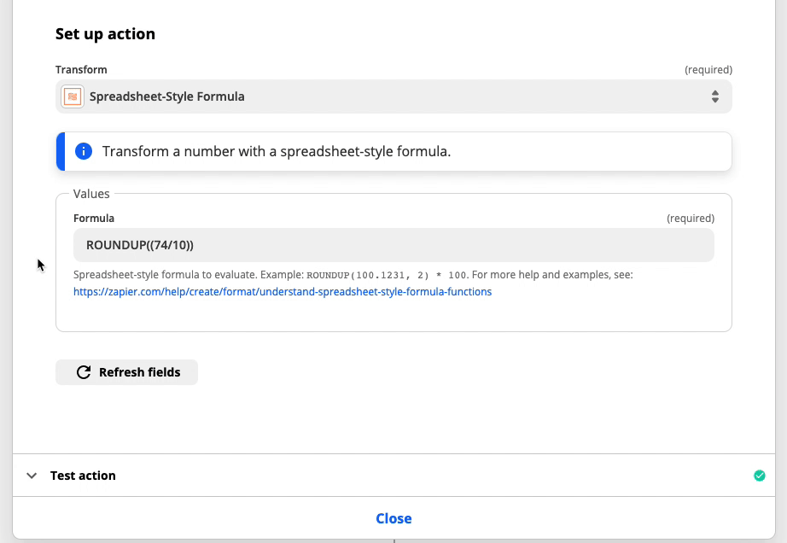Viewport: 787px width, 543px height.
Task: Click the (required) tag next to Formula
Action: click(x=691, y=219)
